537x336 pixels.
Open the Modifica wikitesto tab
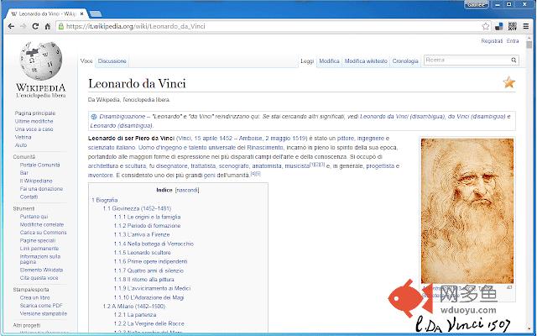pyautogui.click(x=366, y=61)
